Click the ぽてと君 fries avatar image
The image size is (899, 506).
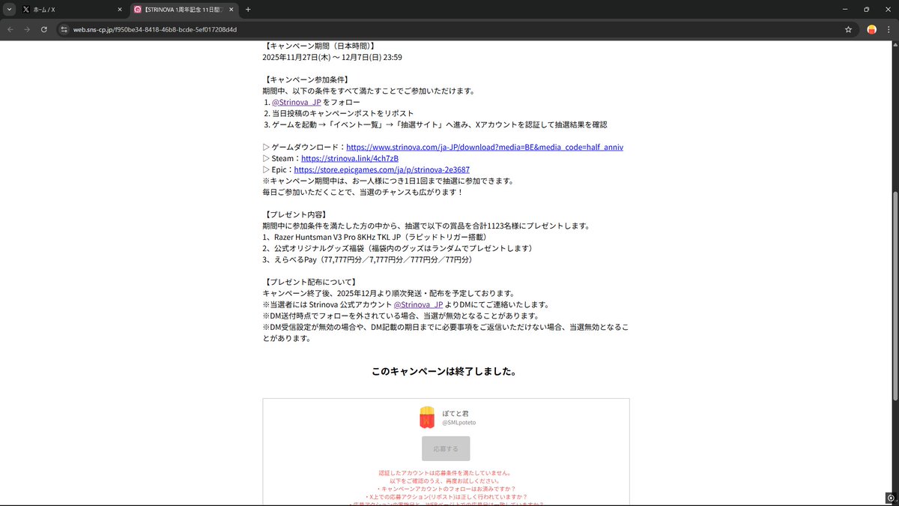tap(427, 418)
